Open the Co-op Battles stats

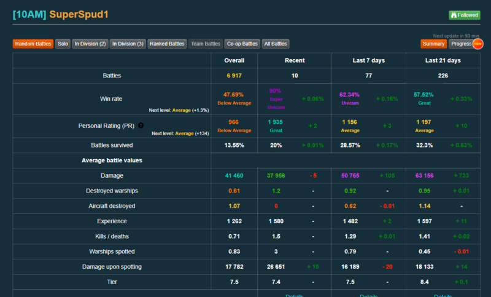(x=242, y=44)
